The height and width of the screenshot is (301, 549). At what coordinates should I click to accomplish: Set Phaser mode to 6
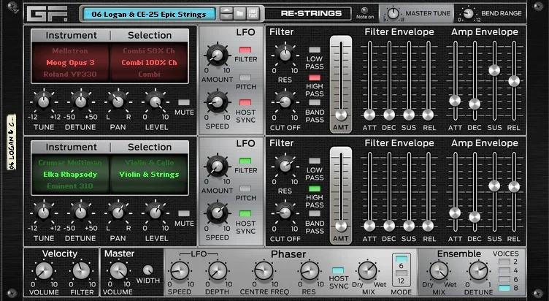(402, 259)
